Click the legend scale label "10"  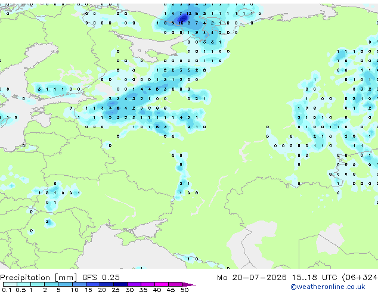[75, 290]
